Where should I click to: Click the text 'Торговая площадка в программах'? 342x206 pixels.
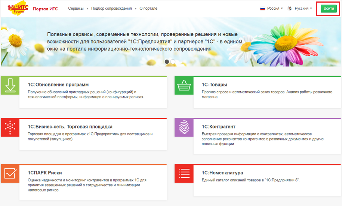(90, 136)
